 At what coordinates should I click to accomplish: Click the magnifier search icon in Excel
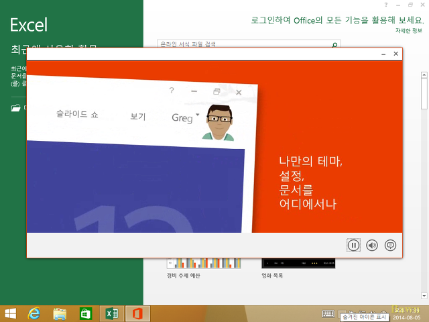(x=334, y=45)
